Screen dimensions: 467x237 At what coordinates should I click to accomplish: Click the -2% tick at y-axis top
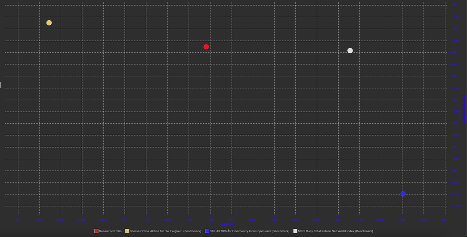tap(455, 5)
